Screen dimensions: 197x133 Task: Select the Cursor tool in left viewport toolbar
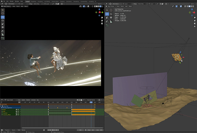tap(3, 13)
